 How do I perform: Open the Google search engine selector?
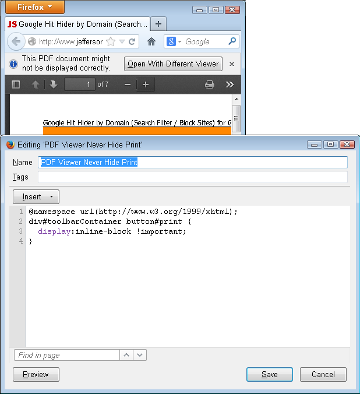click(174, 41)
